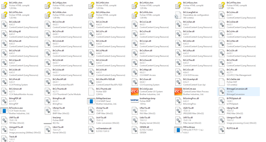
Task: Select the PtProv64.exe program icon
Action: (x=178, y=130)
